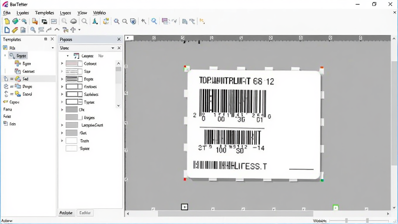
Task: Toggle the small box beside Eoper swatch
Action: pyautogui.click(x=80, y=79)
